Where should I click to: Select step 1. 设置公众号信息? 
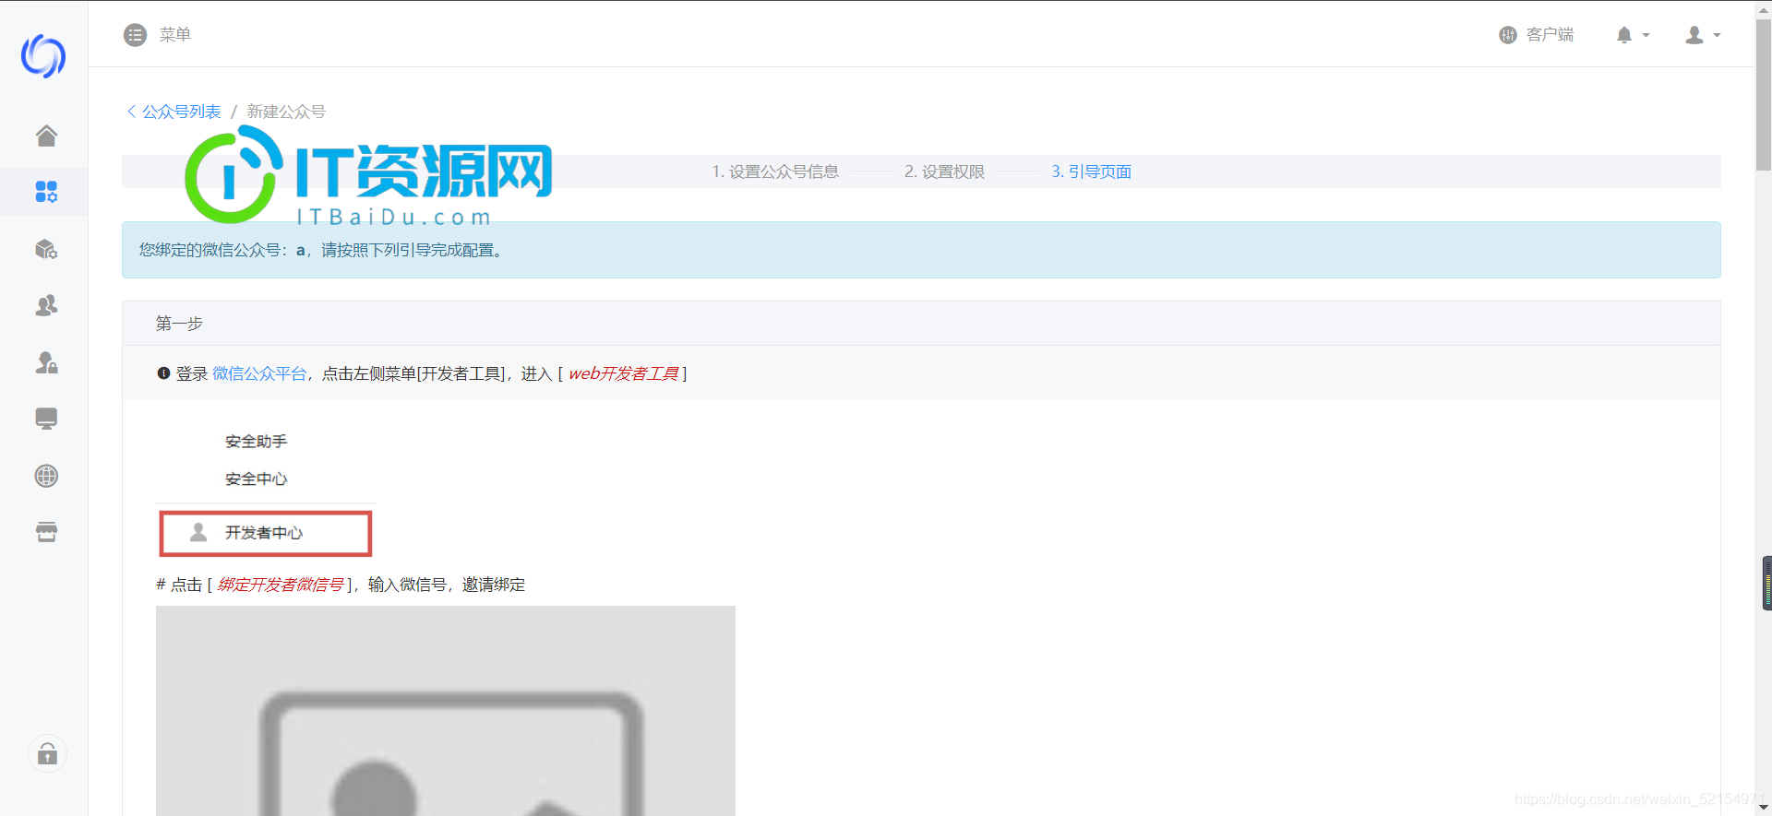pos(775,171)
